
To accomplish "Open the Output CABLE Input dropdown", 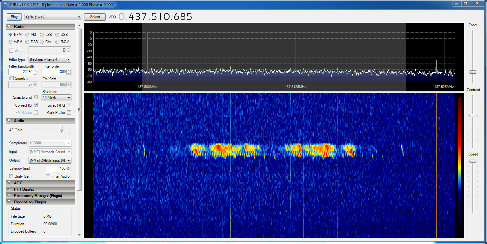I will coord(50,161).
